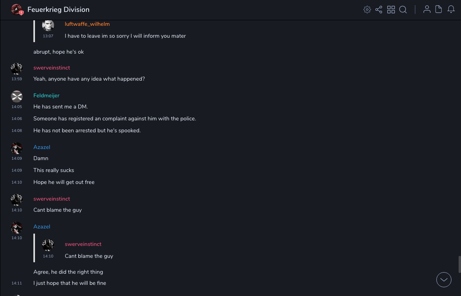
Task: Click the luftwaffe_wilhelm quoted username
Action: click(x=87, y=24)
